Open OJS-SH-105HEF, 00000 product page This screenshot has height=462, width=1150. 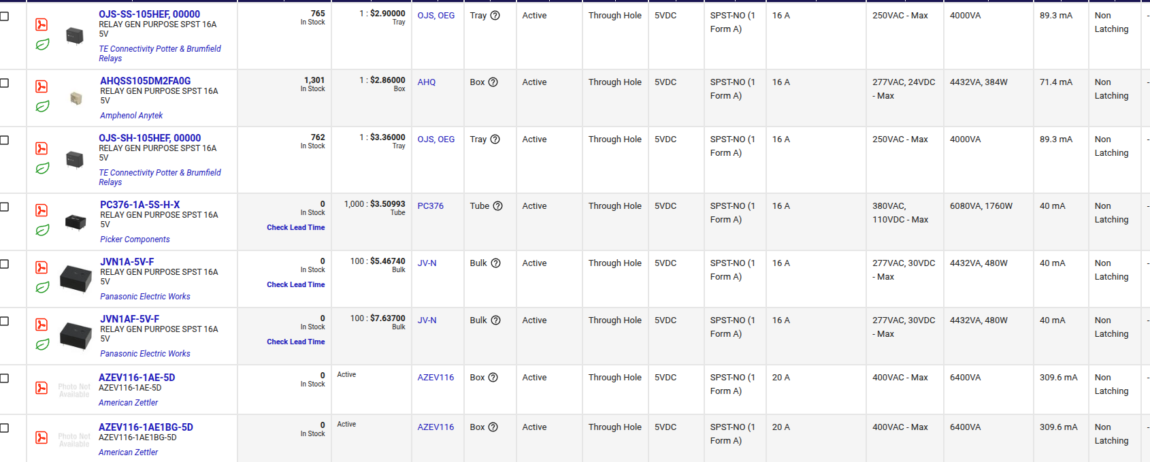(x=150, y=137)
